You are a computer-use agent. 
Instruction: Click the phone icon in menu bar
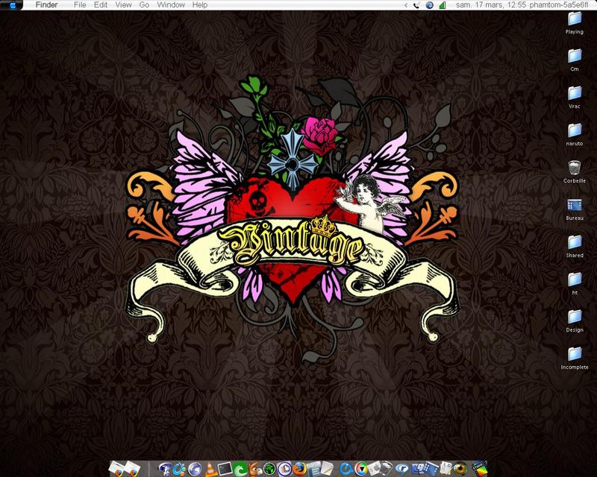[417, 5]
